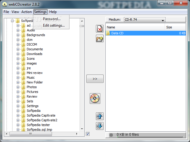This screenshot has height=142, width=190.
Task: Sort by Size column header
Action: tap(175, 27)
